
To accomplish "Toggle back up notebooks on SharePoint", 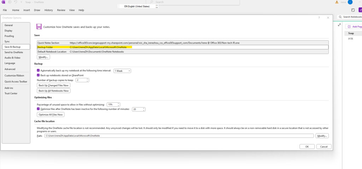I will (x=38, y=75).
